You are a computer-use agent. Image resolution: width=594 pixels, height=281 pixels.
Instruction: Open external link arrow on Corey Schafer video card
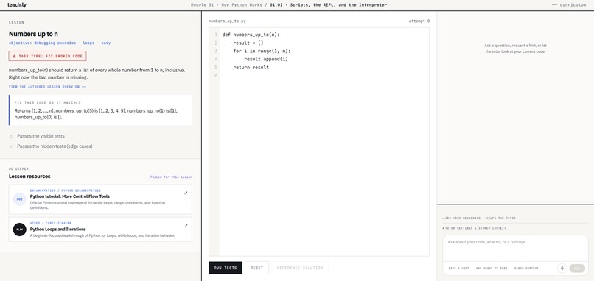[x=186, y=226]
